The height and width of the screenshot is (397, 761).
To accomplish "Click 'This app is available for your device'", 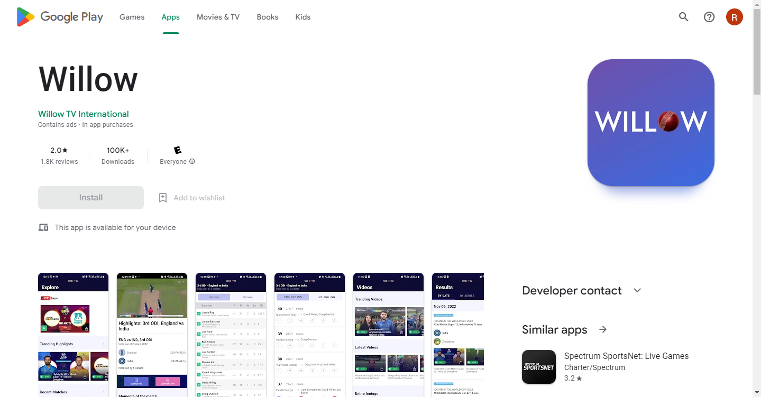I will pos(115,227).
